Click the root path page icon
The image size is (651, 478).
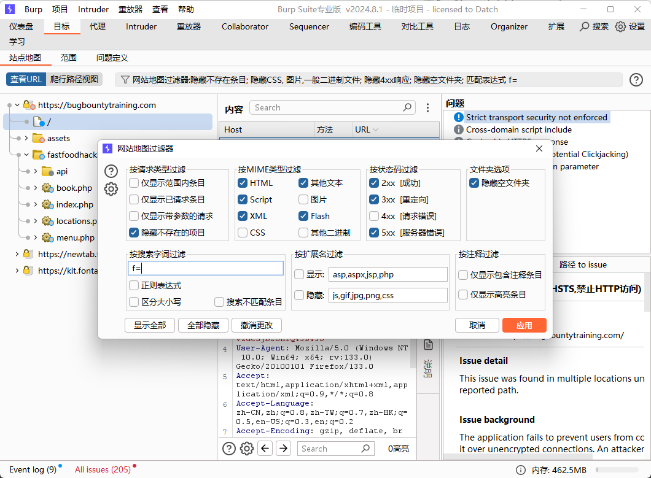pyautogui.click(x=39, y=121)
